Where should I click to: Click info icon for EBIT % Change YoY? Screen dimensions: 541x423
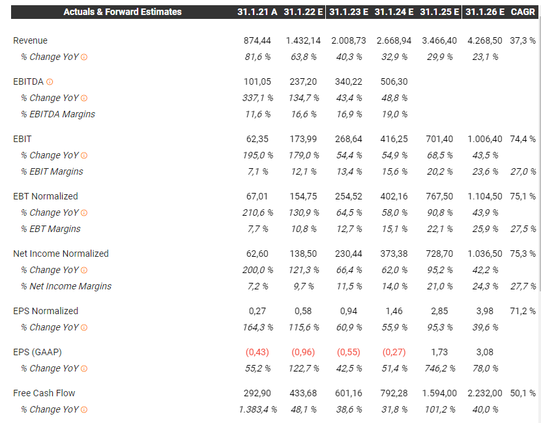pos(84,156)
